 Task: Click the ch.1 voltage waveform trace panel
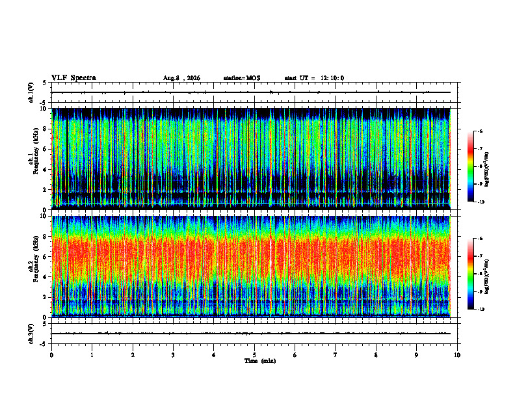click(x=254, y=92)
